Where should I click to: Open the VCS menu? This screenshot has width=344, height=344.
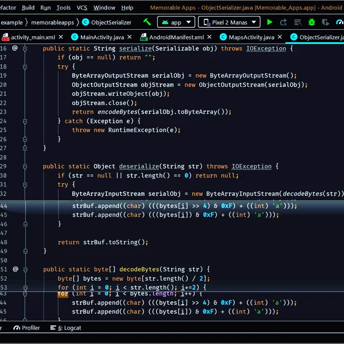click(x=82, y=8)
